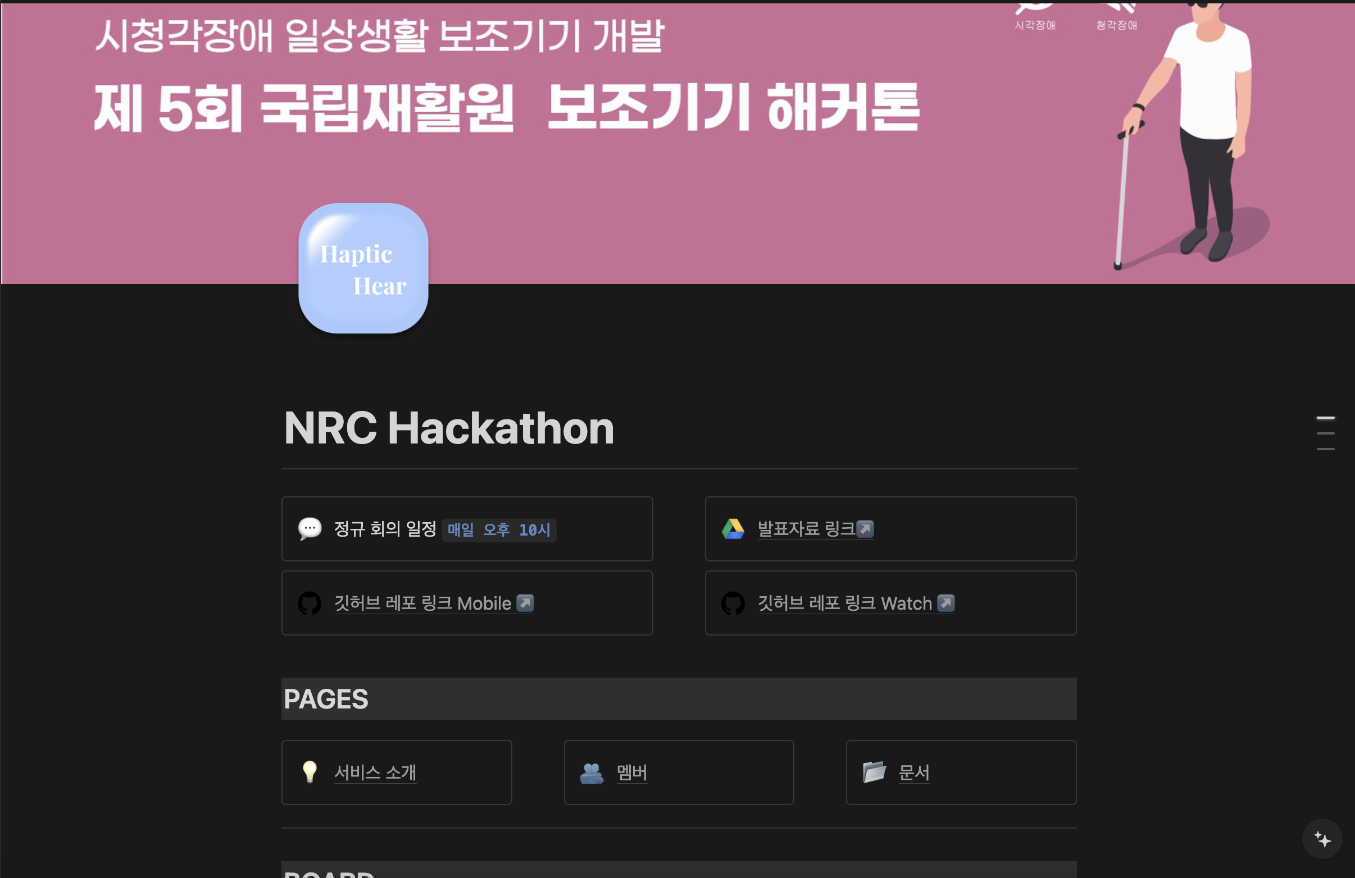Image resolution: width=1355 pixels, height=878 pixels.
Task: Click the speech bubble meeting icon
Action: coord(310,529)
